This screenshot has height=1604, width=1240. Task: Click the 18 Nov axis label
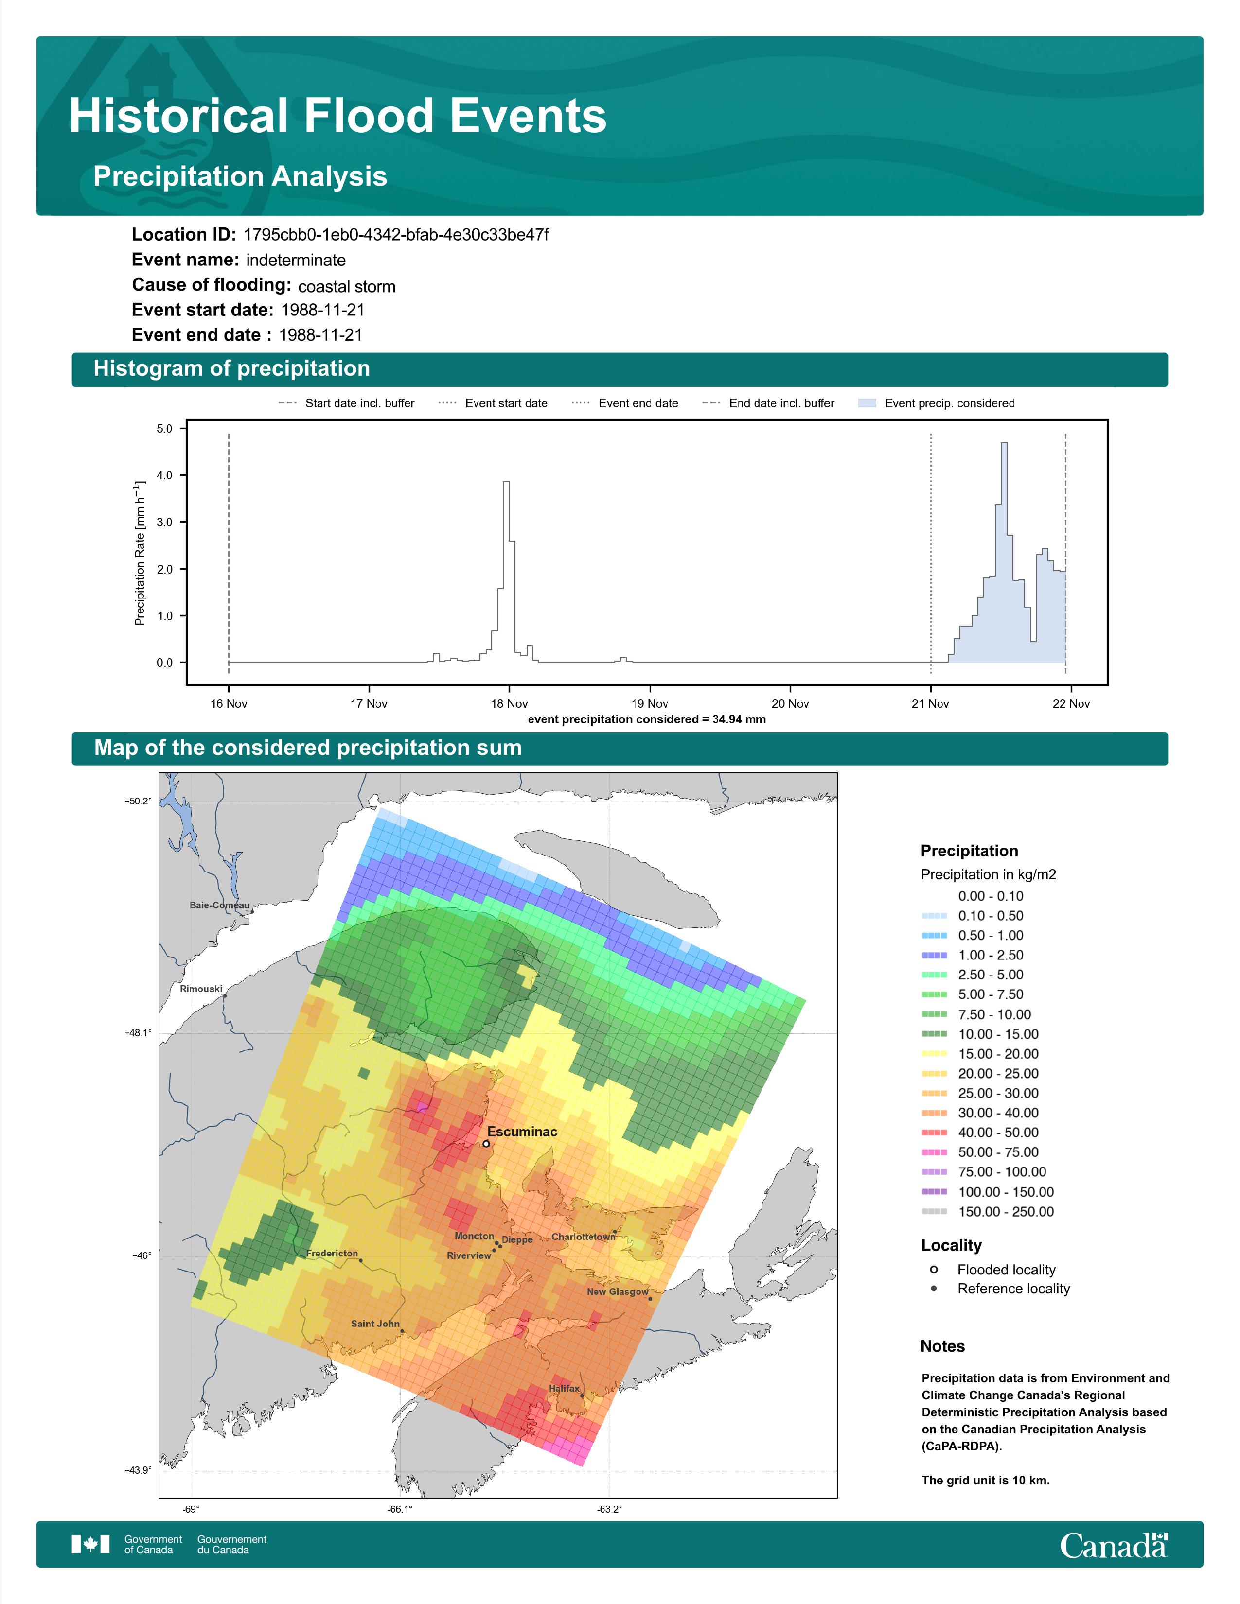pos(509,704)
